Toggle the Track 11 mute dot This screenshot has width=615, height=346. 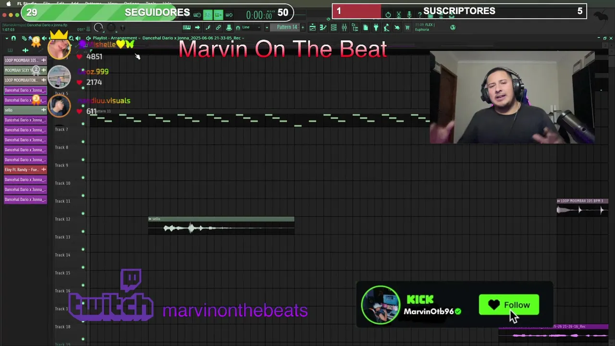click(x=83, y=213)
